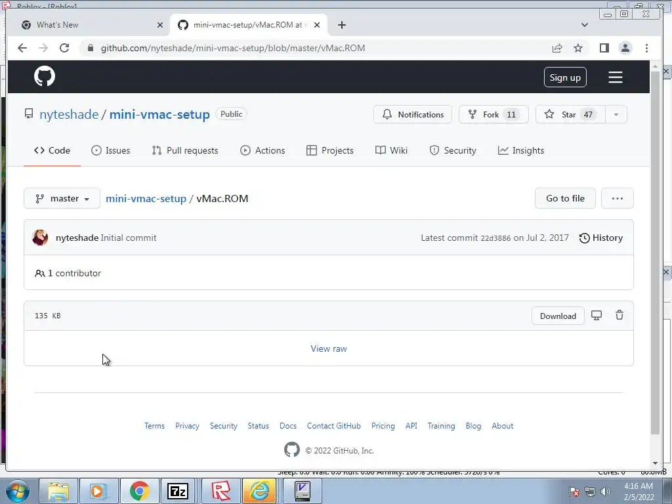
Task: Open commit hash 22d3886
Action: [x=495, y=238]
